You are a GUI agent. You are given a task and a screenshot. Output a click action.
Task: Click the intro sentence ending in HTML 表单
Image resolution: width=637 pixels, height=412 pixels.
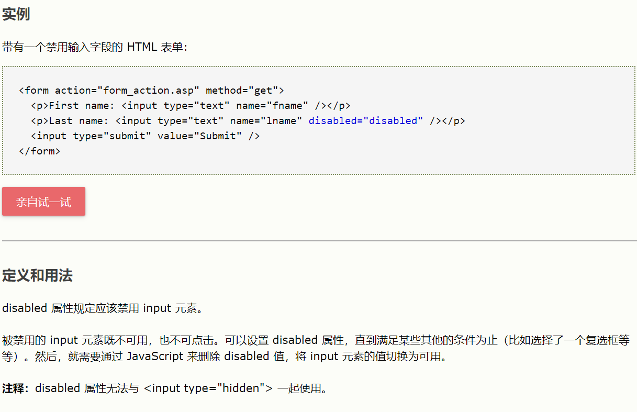point(95,48)
